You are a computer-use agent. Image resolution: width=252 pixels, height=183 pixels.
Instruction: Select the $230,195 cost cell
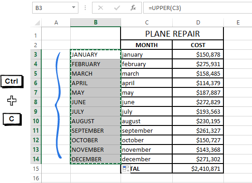[x=198, y=121]
